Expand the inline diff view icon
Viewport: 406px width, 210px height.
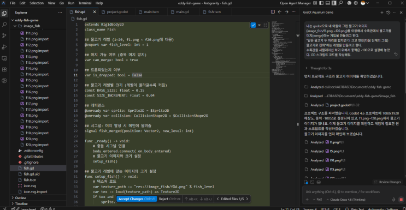click(x=265, y=25)
